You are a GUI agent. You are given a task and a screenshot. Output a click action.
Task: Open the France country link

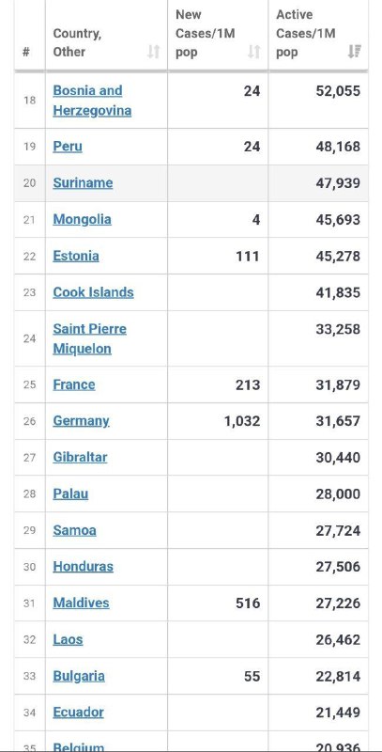[74, 384]
